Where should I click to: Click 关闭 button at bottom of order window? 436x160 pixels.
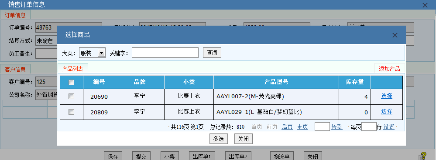tap(313, 156)
